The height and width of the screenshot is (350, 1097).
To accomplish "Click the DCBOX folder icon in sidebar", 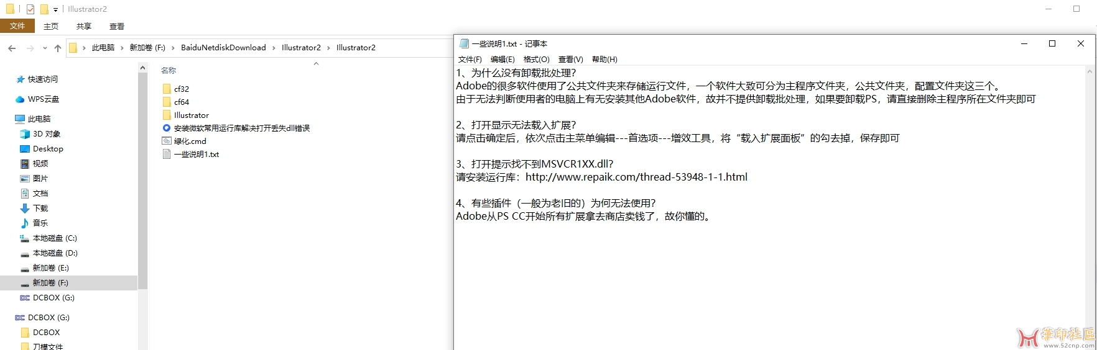I will [x=25, y=333].
